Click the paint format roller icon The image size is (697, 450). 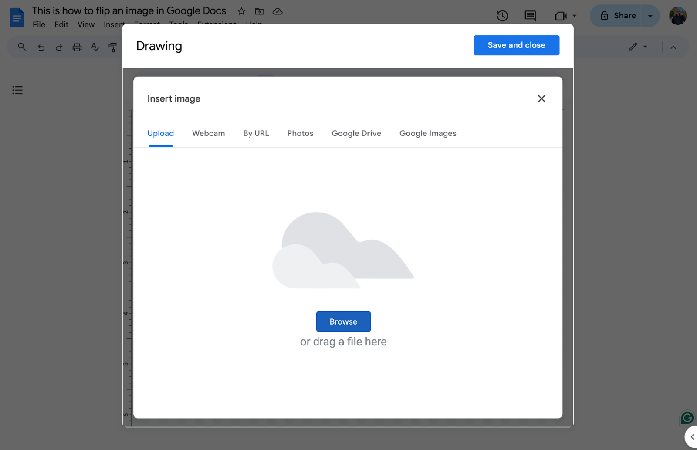click(113, 47)
